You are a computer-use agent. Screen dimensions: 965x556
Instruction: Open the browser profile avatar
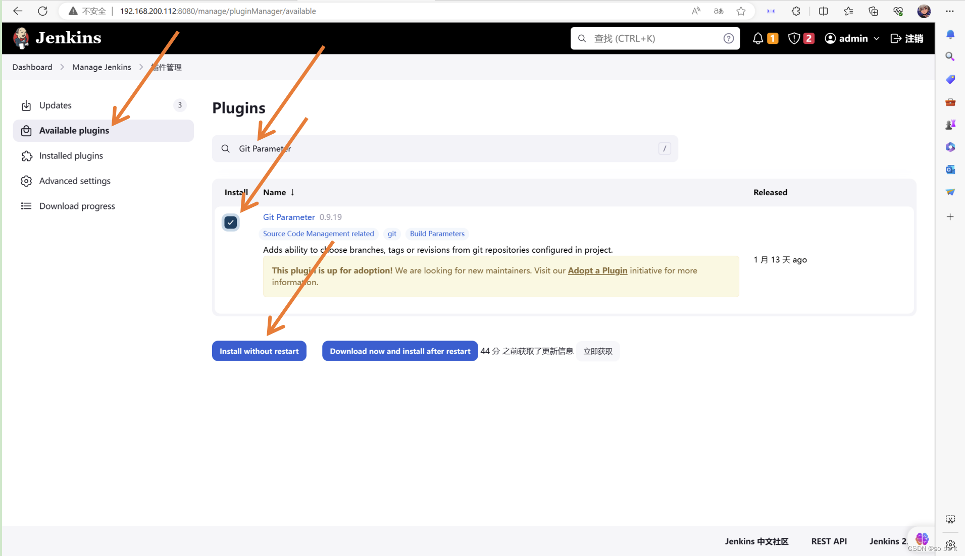coord(924,11)
